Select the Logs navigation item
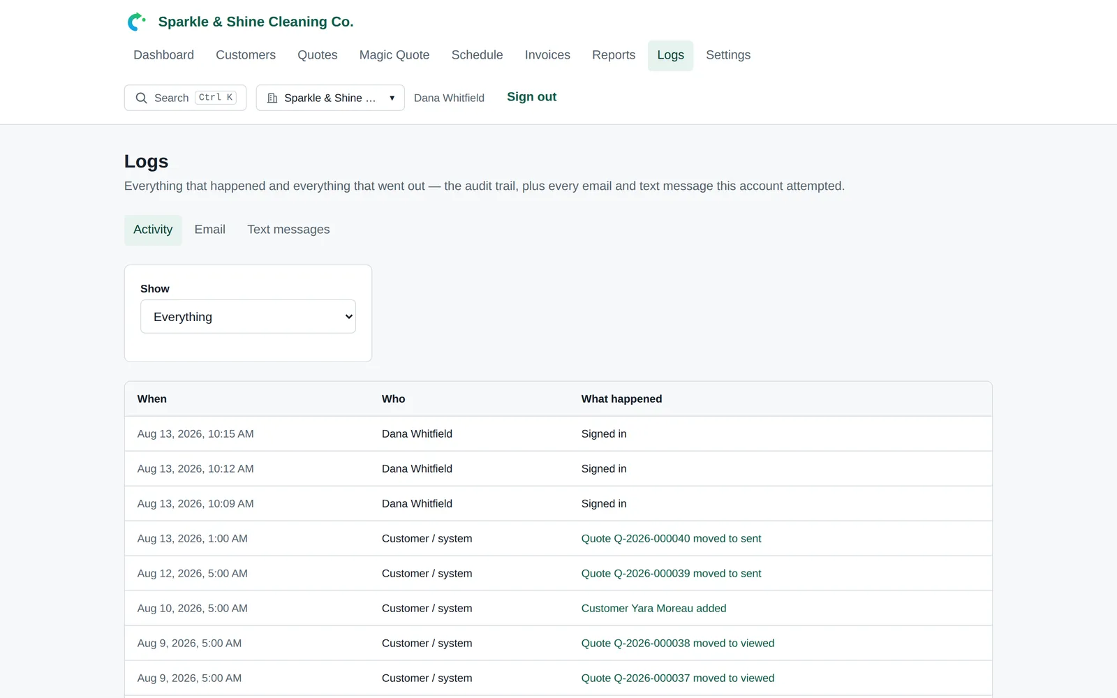Viewport: 1117px width, 698px height. pyautogui.click(x=670, y=55)
